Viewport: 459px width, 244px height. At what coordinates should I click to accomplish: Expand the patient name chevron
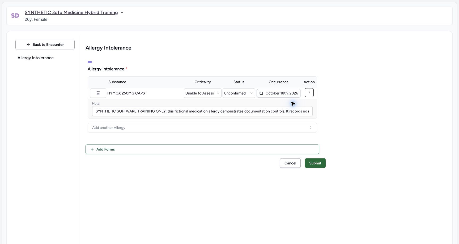[x=122, y=12]
